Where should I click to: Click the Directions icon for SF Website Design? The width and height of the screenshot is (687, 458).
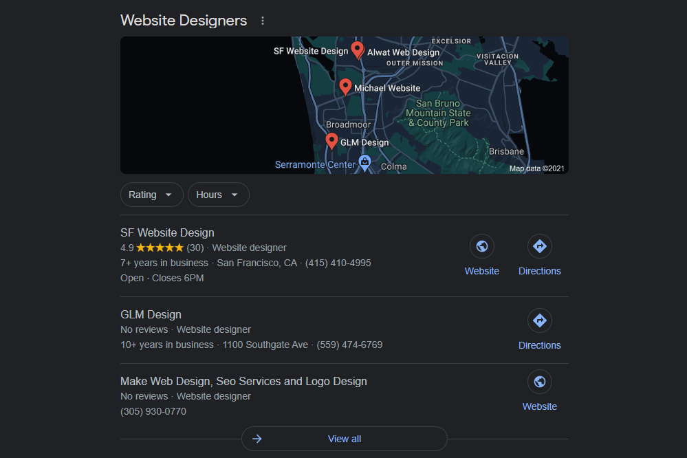point(540,246)
